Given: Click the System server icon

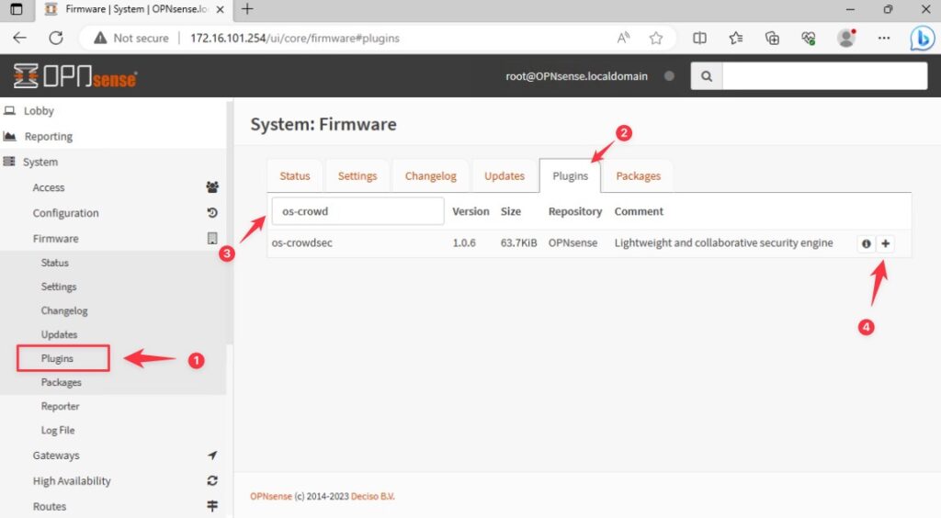Looking at the screenshot, I should coord(9,162).
